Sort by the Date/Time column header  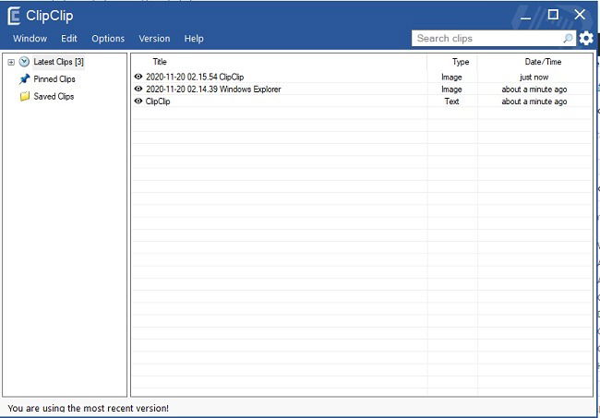pyautogui.click(x=543, y=62)
